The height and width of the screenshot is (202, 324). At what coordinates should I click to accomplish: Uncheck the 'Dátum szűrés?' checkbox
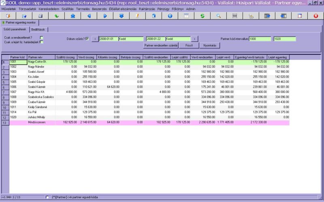87,39
